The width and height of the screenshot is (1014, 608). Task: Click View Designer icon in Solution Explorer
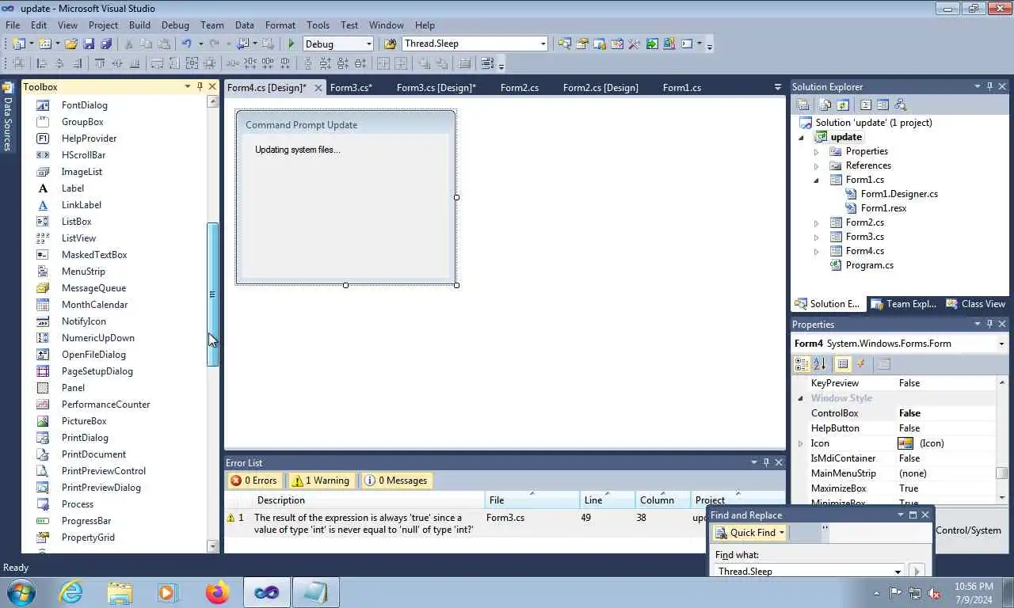tap(882, 104)
